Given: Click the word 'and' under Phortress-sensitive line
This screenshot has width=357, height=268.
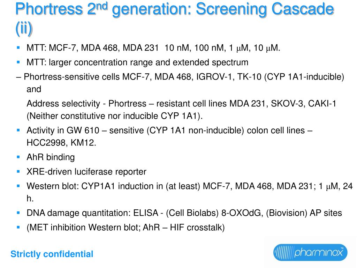Looking at the screenshot, I should point(34,89).
